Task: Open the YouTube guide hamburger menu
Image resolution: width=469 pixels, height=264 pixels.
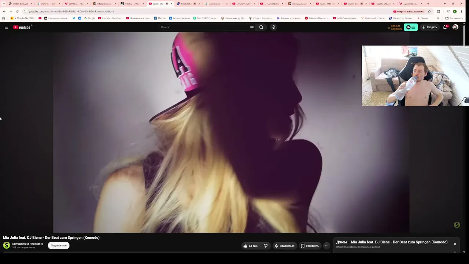Action: [x=6, y=27]
